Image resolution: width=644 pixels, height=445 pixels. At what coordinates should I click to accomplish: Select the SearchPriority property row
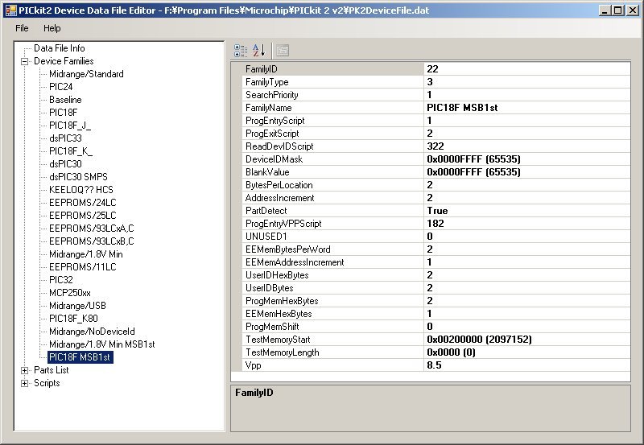[436, 95]
